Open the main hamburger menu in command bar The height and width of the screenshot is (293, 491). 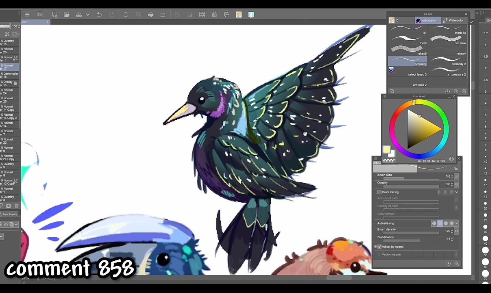[x=27, y=15]
